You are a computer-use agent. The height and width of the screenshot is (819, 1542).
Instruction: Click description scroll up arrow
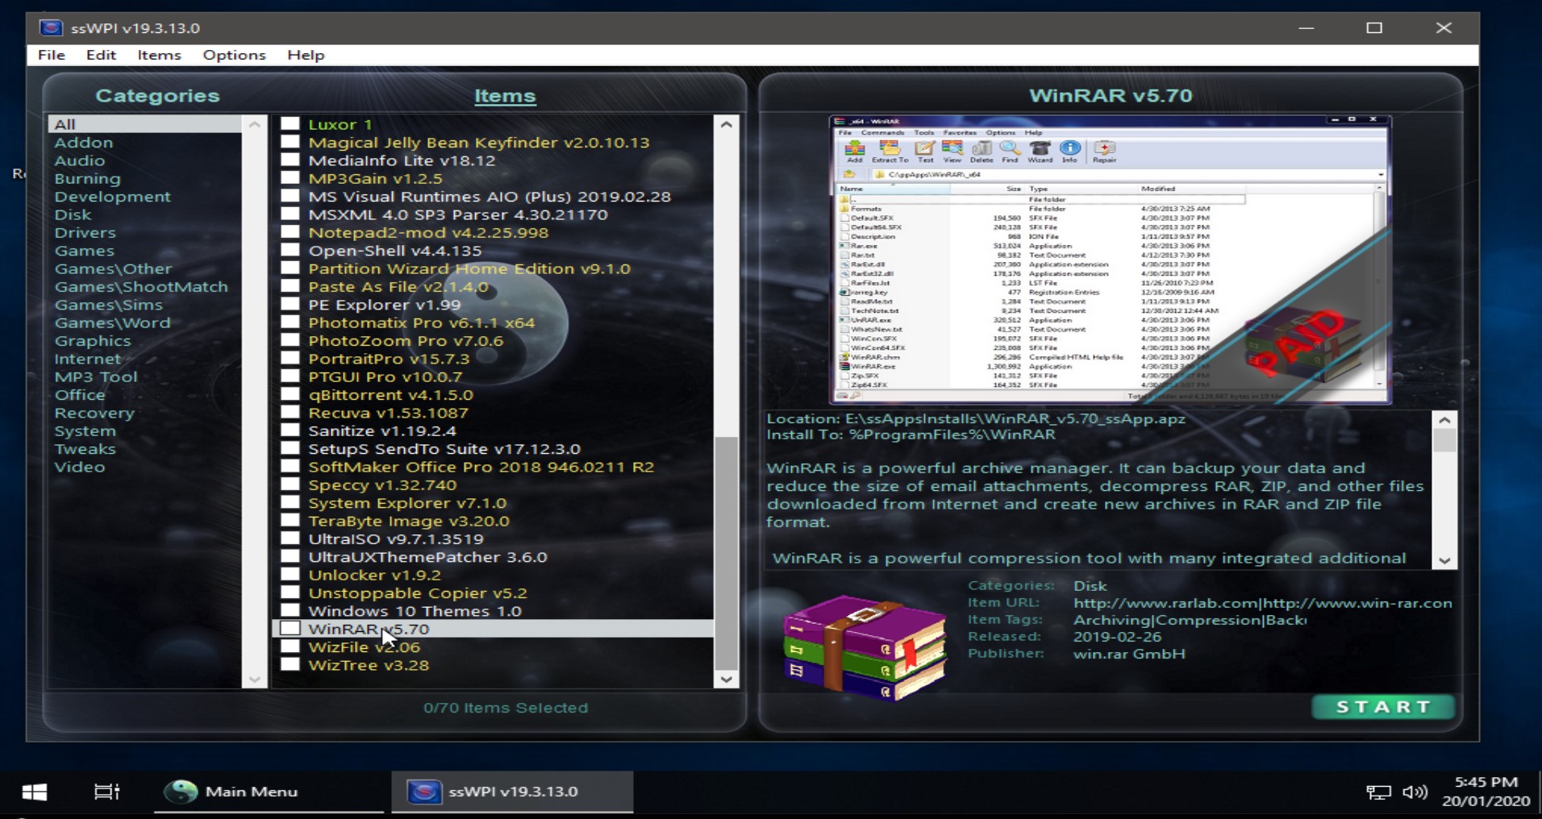(1444, 420)
